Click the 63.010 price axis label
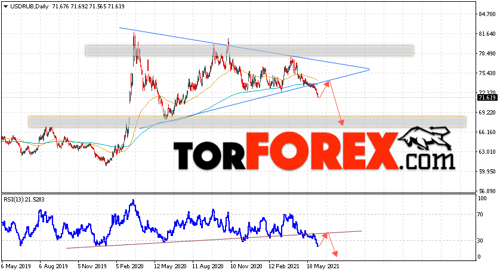The height and width of the screenshot is (273, 500). pyautogui.click(x=487, y=151)
